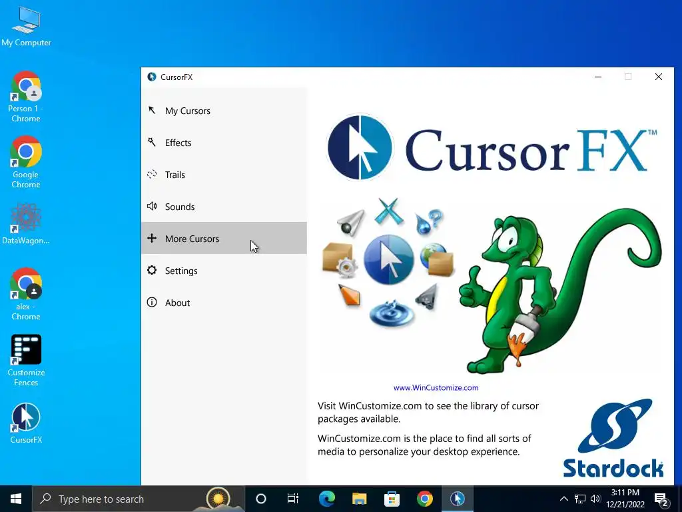682x512 pixels.
Task: Open the Trails section
Action: point(224,175)
